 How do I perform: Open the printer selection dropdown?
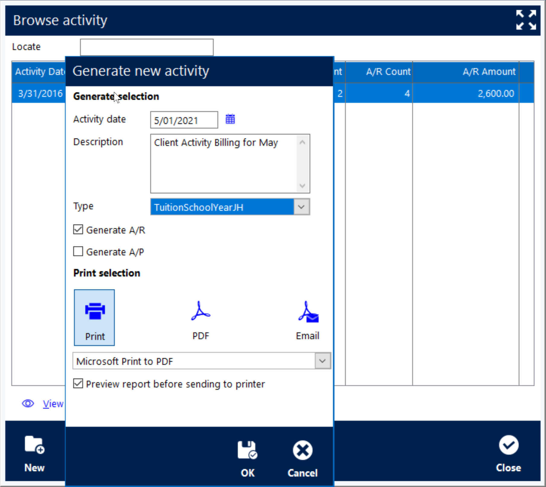coord(322,361)
